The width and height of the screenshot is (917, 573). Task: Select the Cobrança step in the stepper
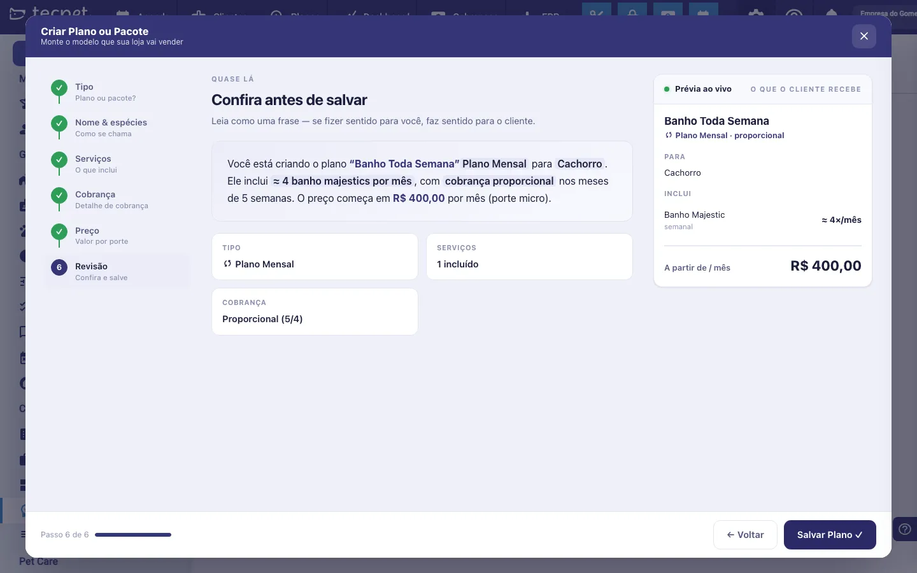point(117,199)
